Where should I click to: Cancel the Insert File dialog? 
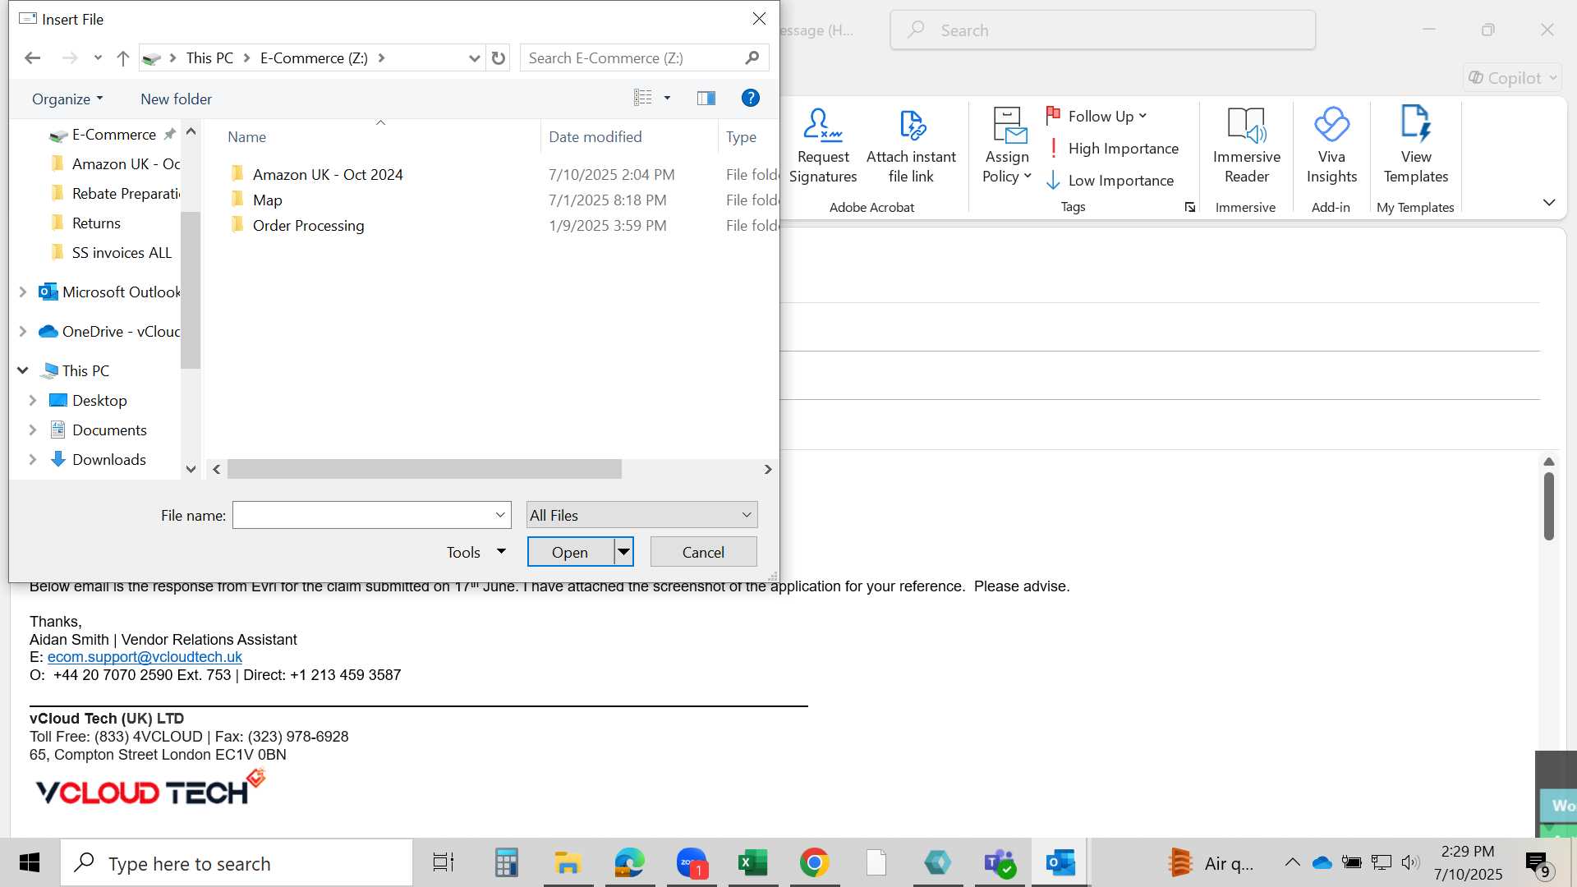click(703, 553)
